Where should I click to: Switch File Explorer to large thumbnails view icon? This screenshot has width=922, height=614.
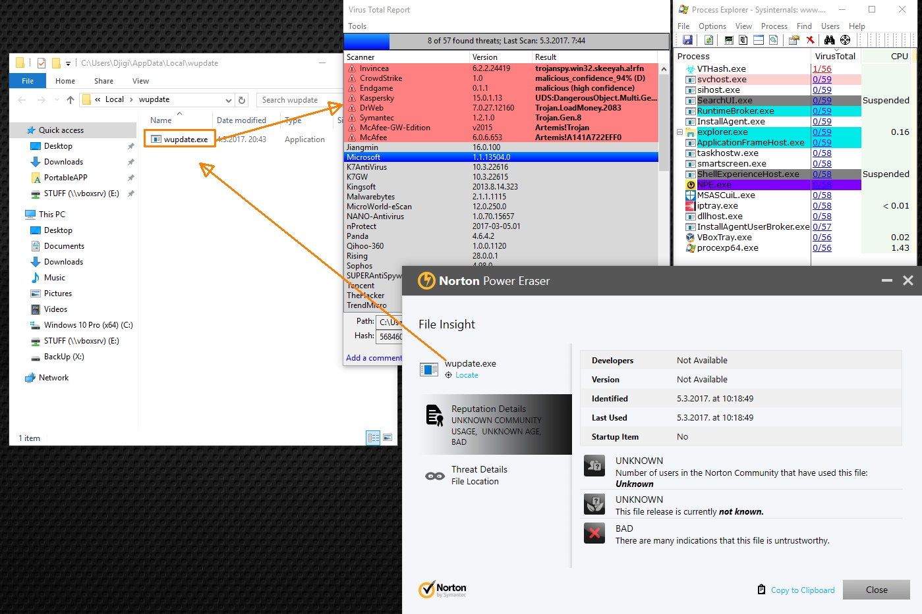388,438
